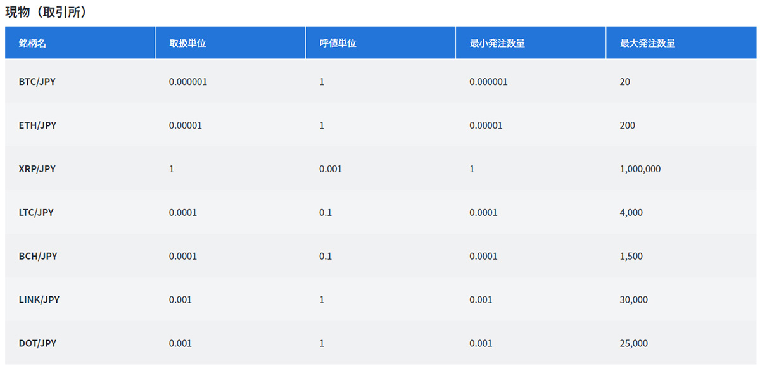
Task: Click DOT/JPY 呼値単位 value 1
Action: point(322,343)
